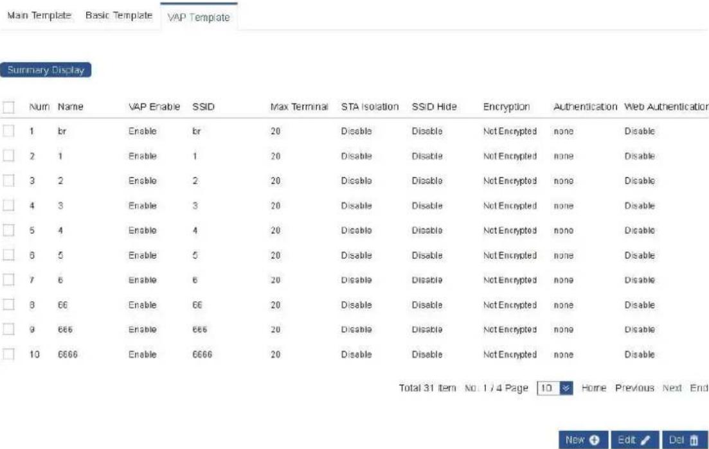The width and height of the screenshot is (709, 449).
Task: Click the page size field showing 10
Action: 548,388
